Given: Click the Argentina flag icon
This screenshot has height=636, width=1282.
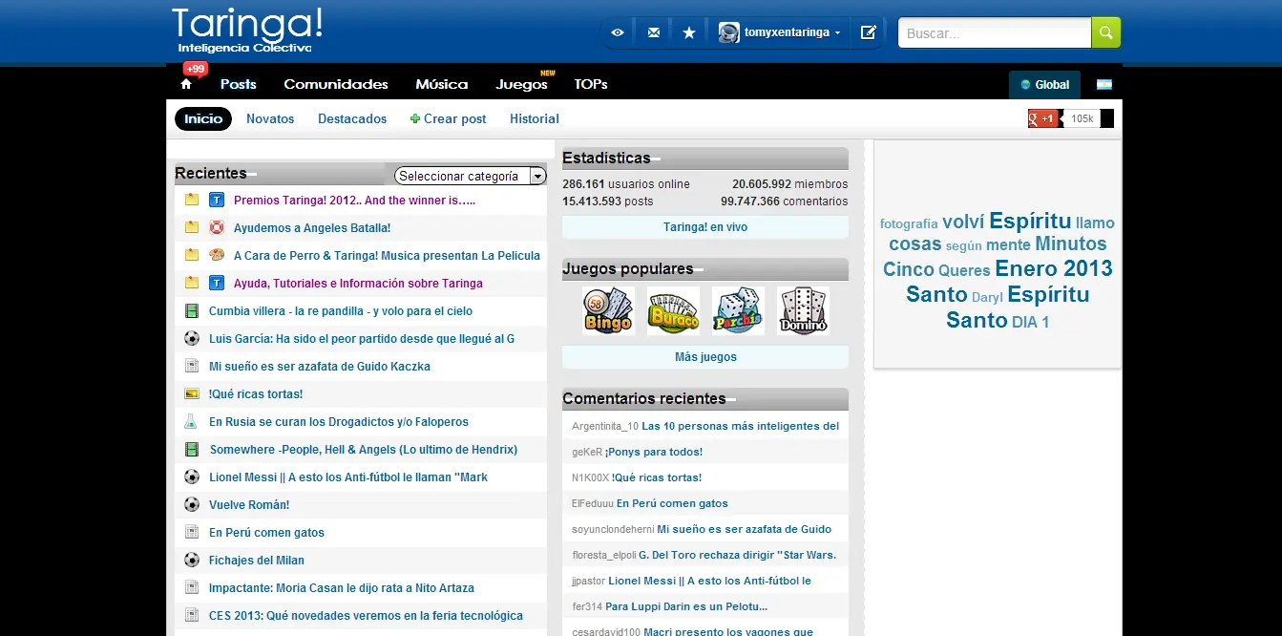Looking at the screenshot, I should [1104, 84].
